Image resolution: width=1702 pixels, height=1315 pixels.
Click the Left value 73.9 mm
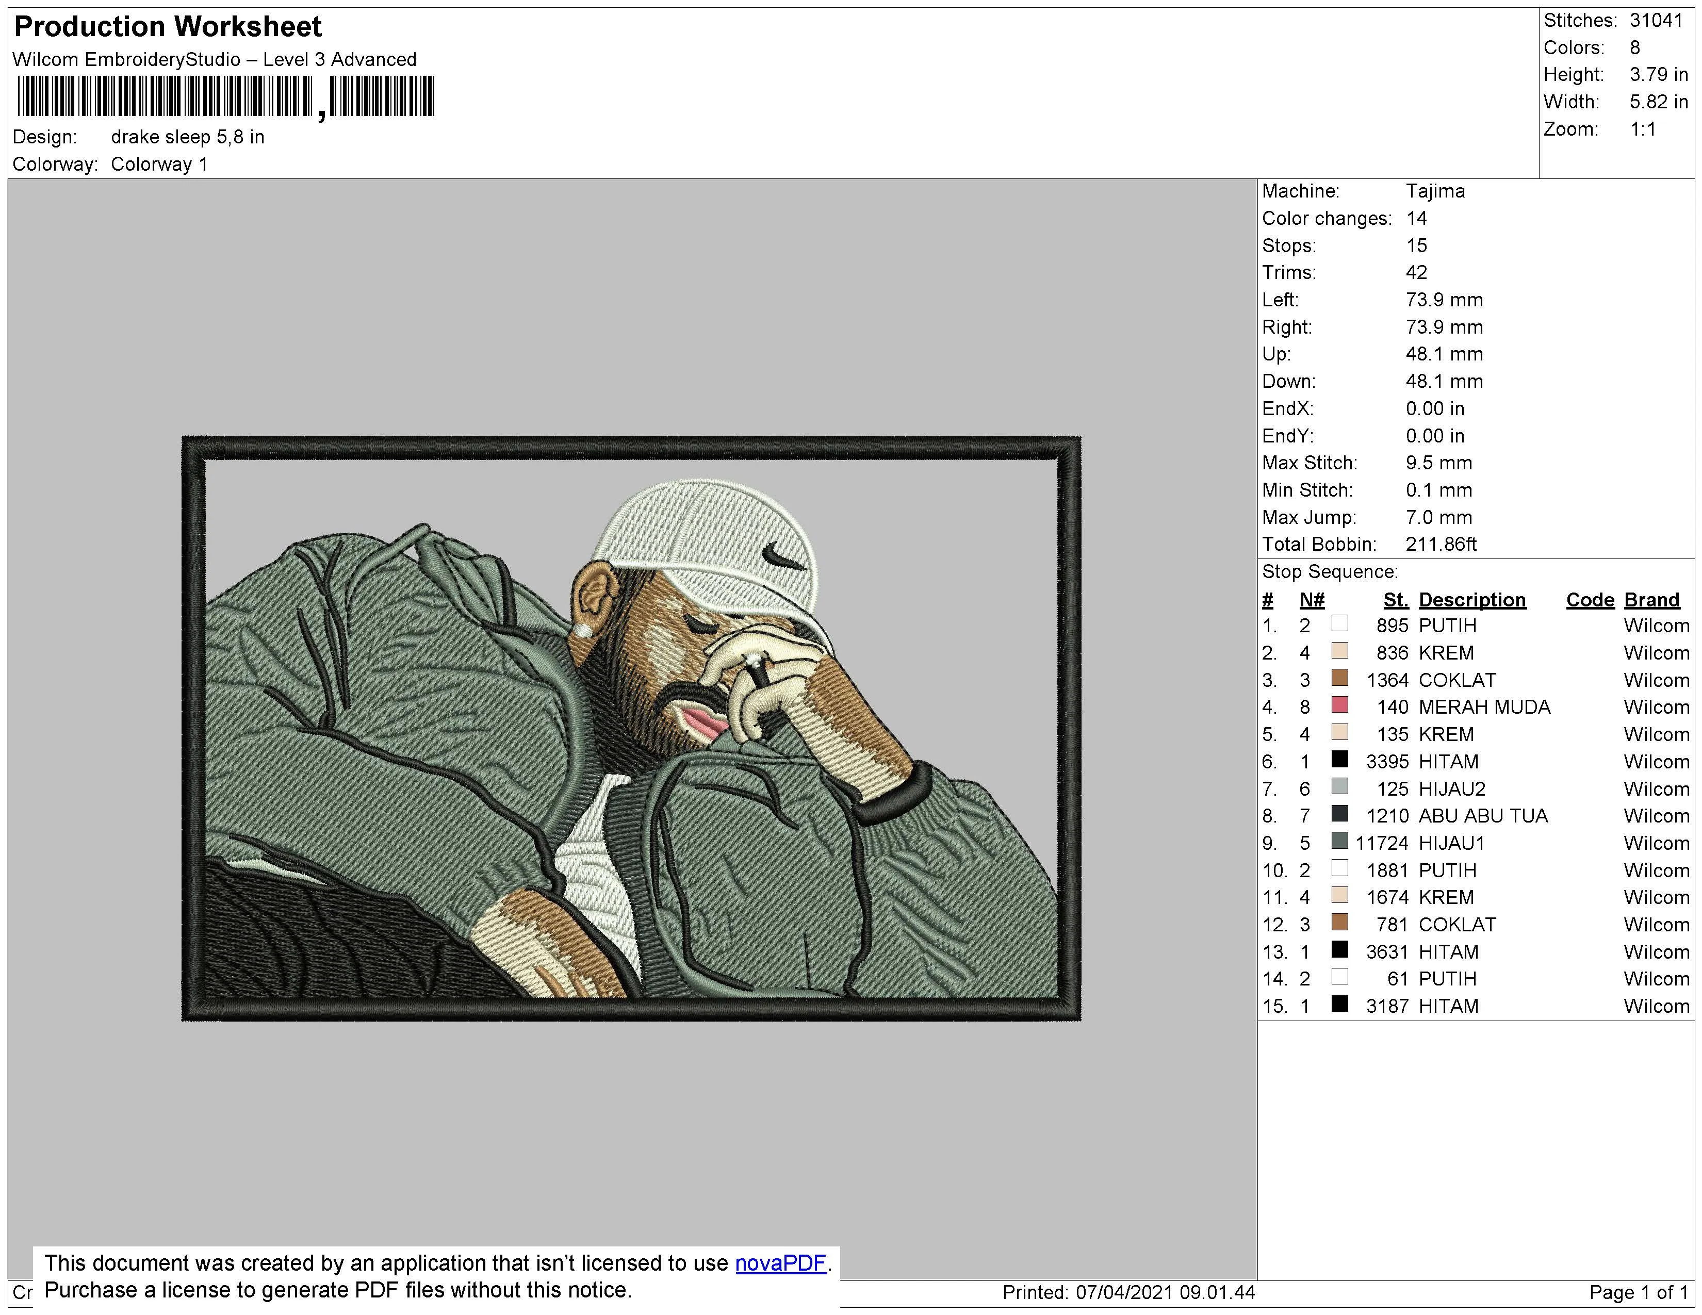click(x=1444, y=300)
